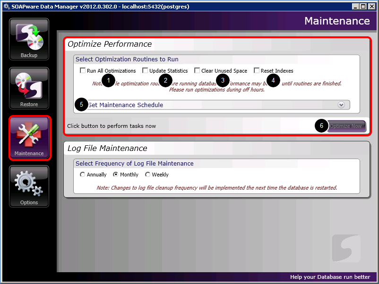
Task: Click 'Click button to perform tasks now' text
Action: 112,126
